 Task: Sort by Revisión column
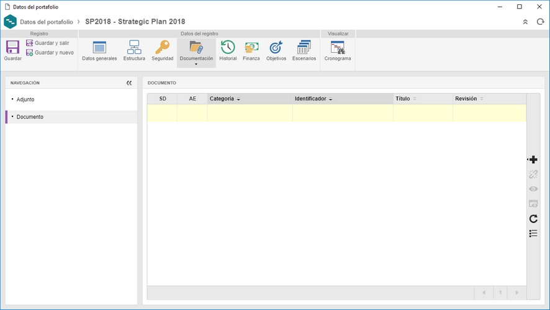point(490,99)
